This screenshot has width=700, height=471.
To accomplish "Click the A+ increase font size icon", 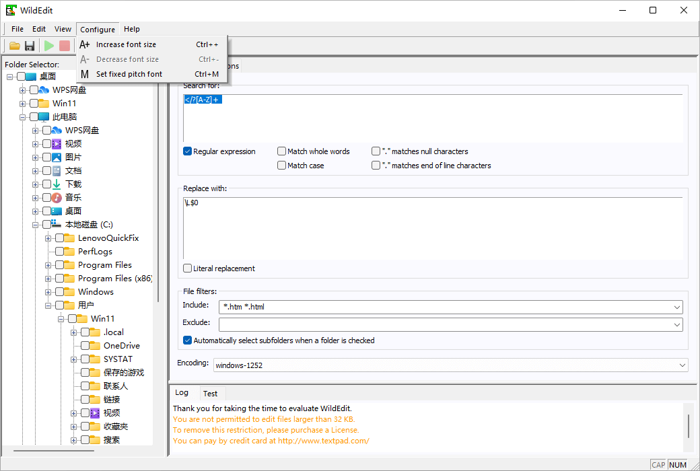I will (84, 44).
